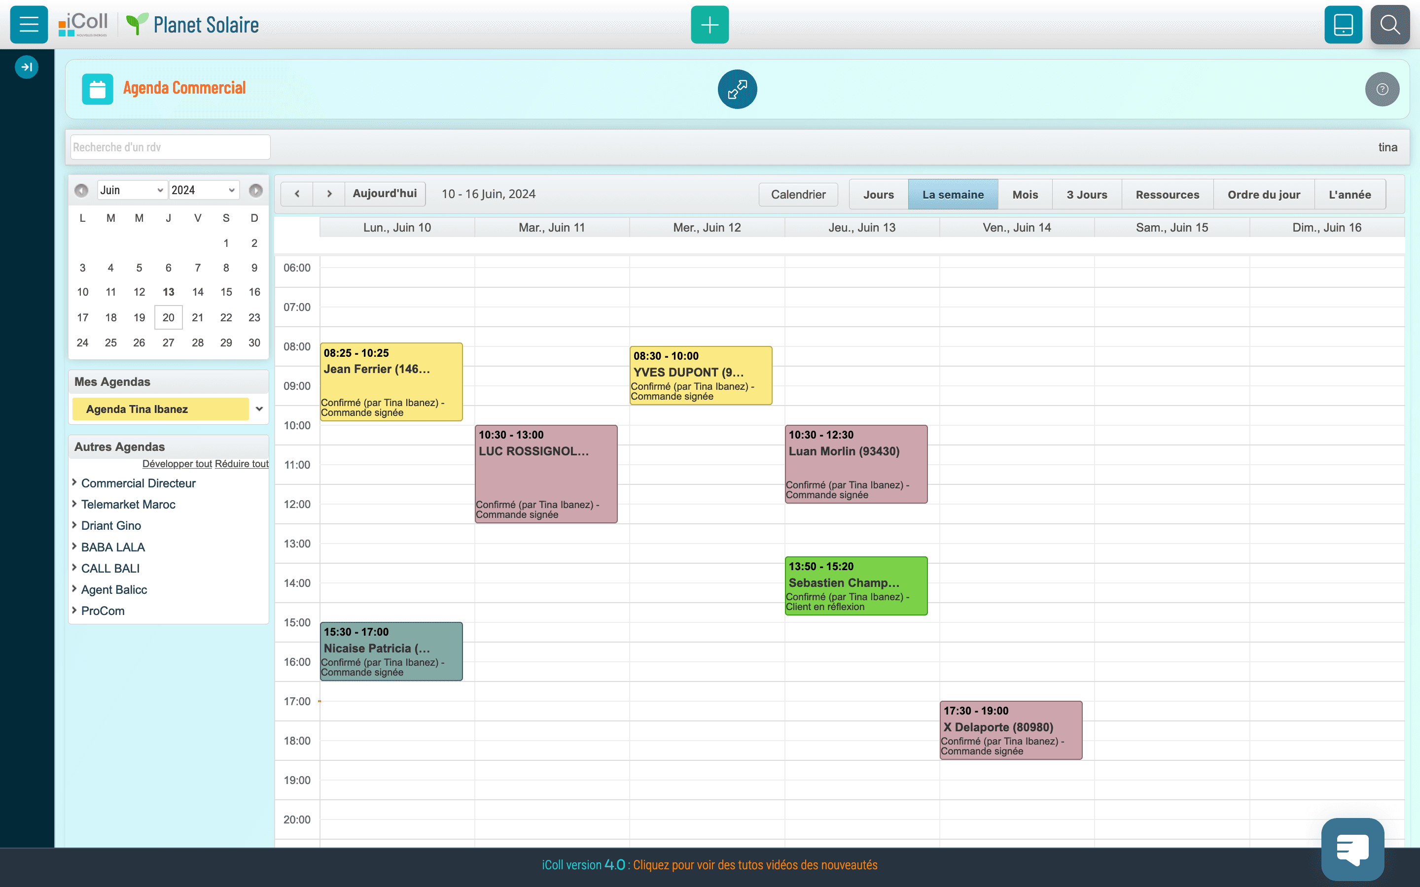1420x887 pixels.
Task: Open the chat support bubble
Action: tap(1352, 849)
